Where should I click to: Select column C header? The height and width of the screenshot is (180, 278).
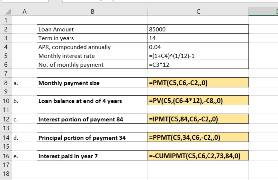click(x=198, y=12)
